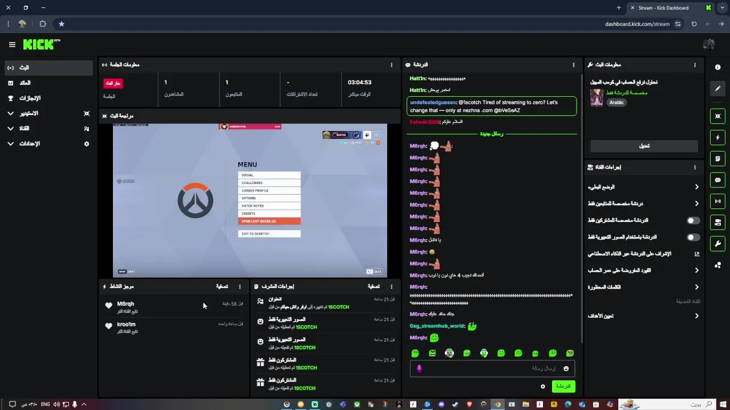Viewport: 730px width, 410px height.
Task: Click into the chat message input field
Action: coord(492,368)
